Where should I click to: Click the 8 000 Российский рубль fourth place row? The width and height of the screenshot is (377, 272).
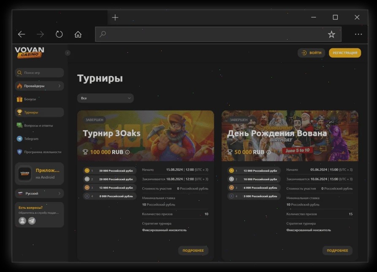point(110,196)
